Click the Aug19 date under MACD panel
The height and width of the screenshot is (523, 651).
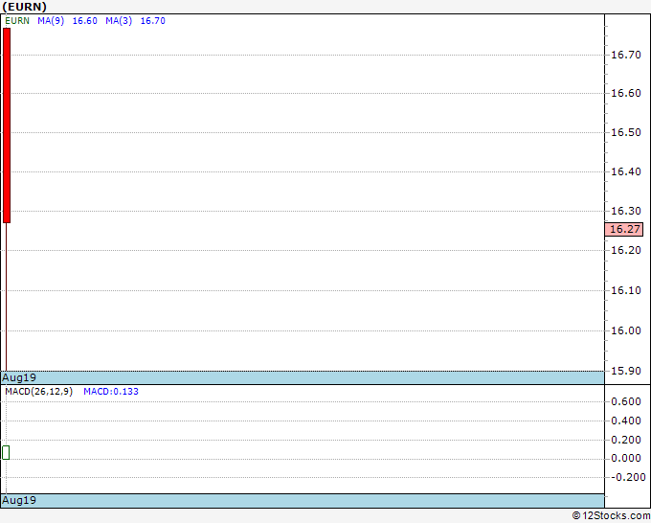19,500
